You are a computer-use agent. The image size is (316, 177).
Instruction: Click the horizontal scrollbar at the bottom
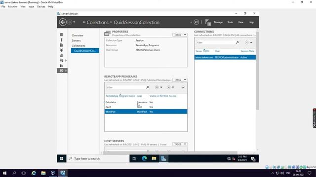coord(170,153)
